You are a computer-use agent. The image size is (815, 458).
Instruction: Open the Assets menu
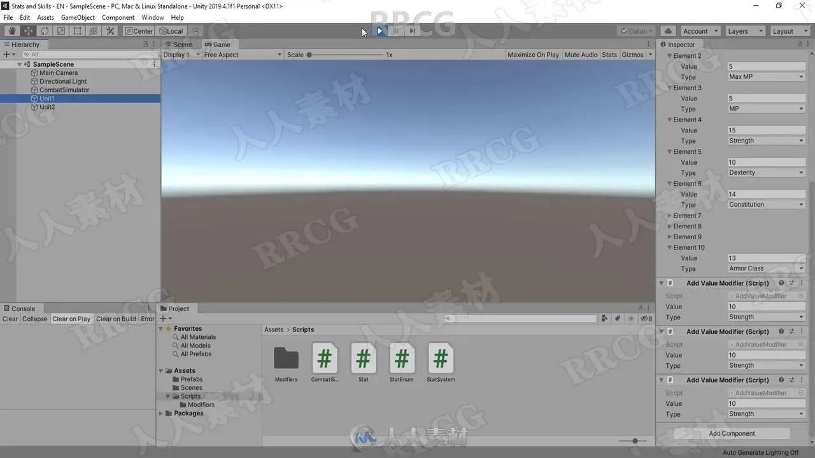[45, 17]
